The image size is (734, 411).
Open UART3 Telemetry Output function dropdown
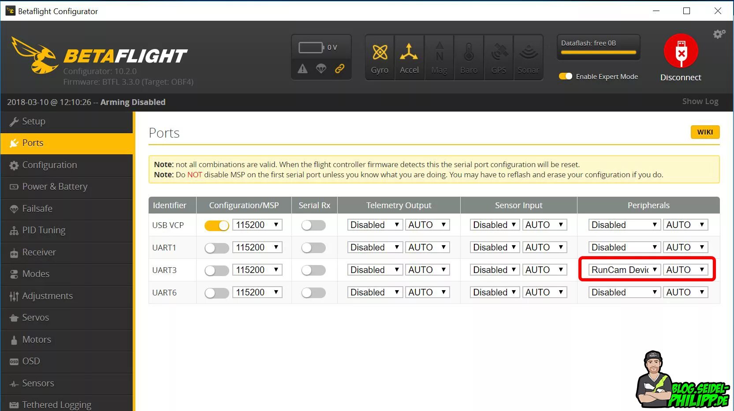click(375, 270)
